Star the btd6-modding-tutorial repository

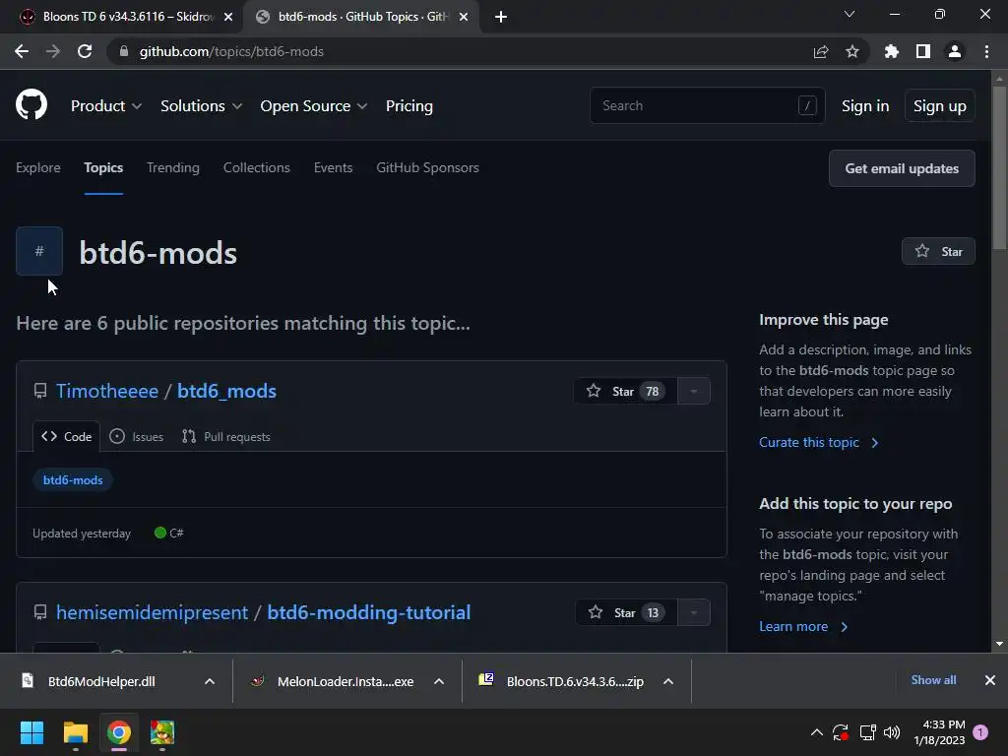pos(627,612)
